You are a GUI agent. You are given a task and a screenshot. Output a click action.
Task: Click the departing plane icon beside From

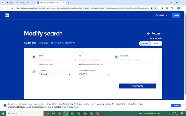[34, 57]
